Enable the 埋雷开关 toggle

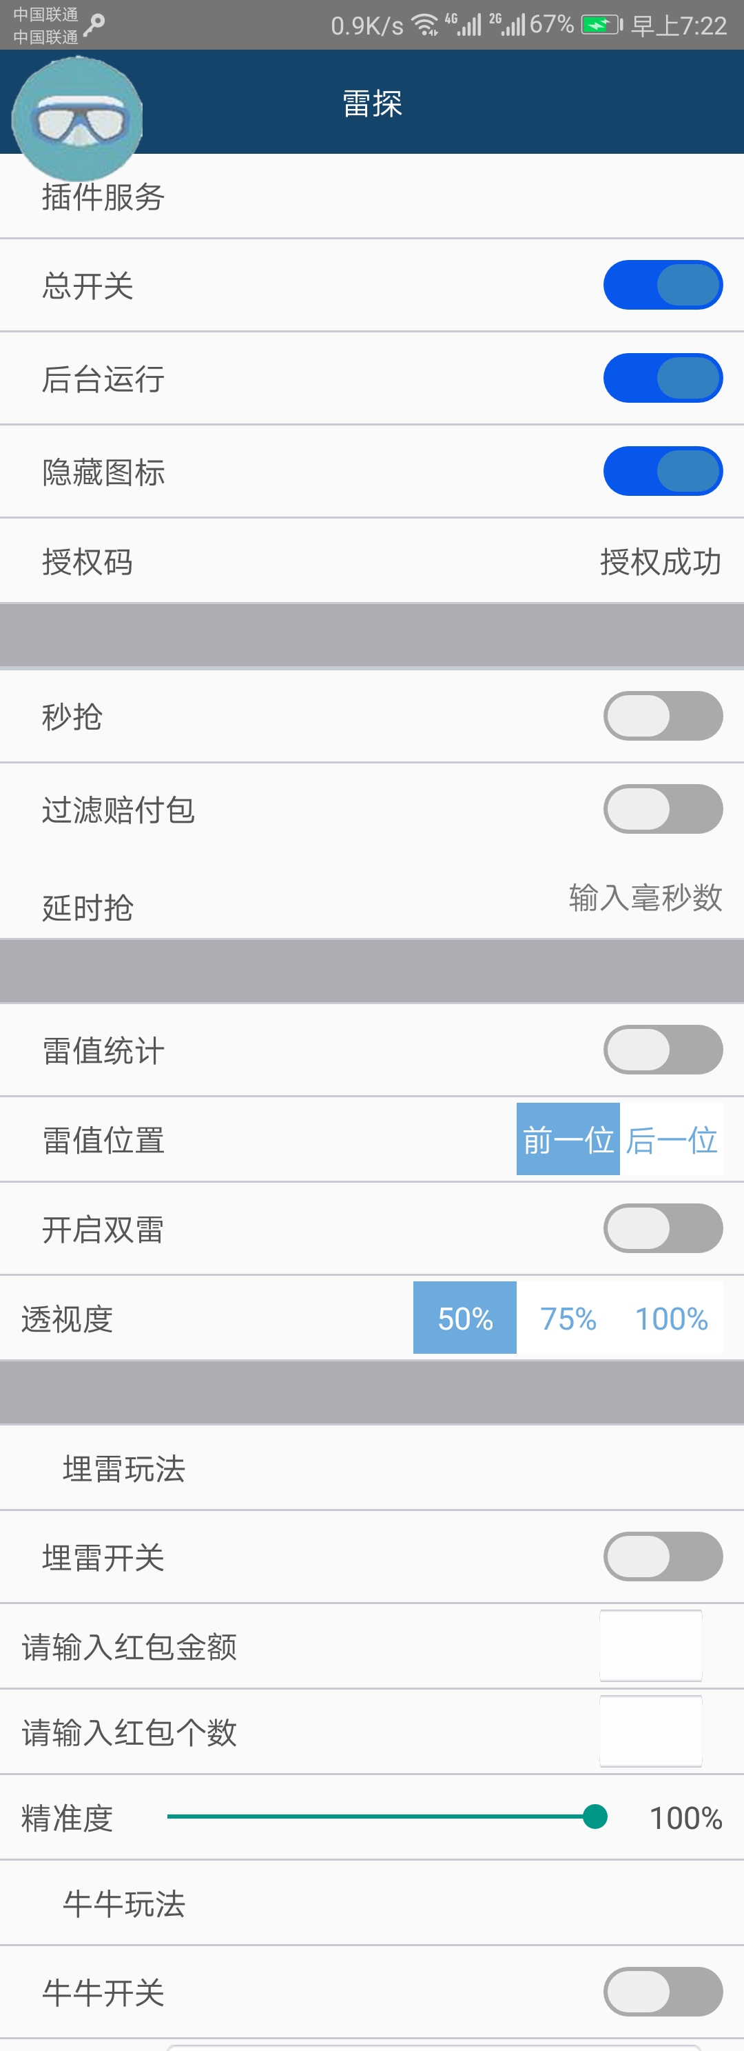pos(663,1557)
